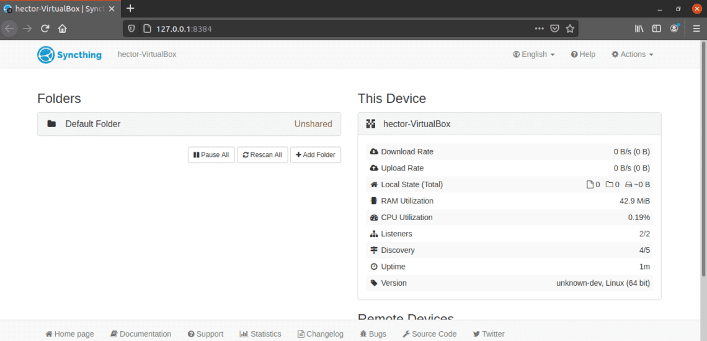Click the 42.9 MiB RAM value
Image resolution: width=707 pixels, height=341 pixels.
pyautogui.click(x=635, y=201)
